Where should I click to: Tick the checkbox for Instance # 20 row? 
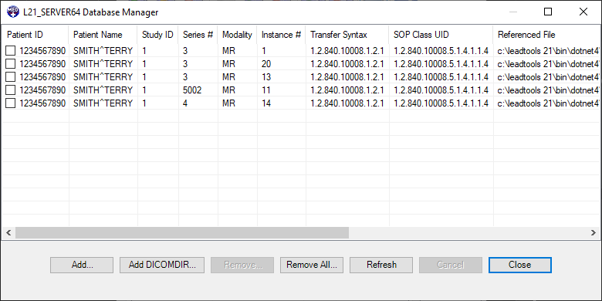click(11, 64)
